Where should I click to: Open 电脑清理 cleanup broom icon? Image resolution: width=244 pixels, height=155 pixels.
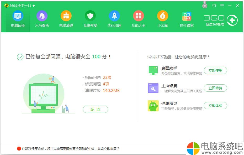(x=66, y=16)
